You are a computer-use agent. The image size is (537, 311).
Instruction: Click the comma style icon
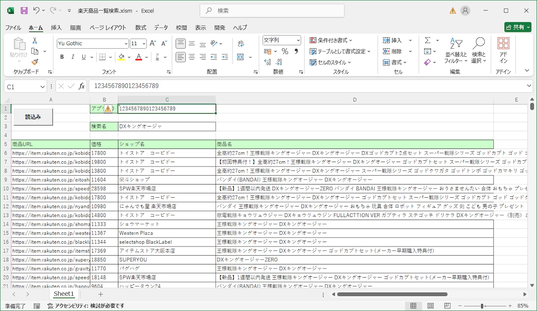point(296,51)
